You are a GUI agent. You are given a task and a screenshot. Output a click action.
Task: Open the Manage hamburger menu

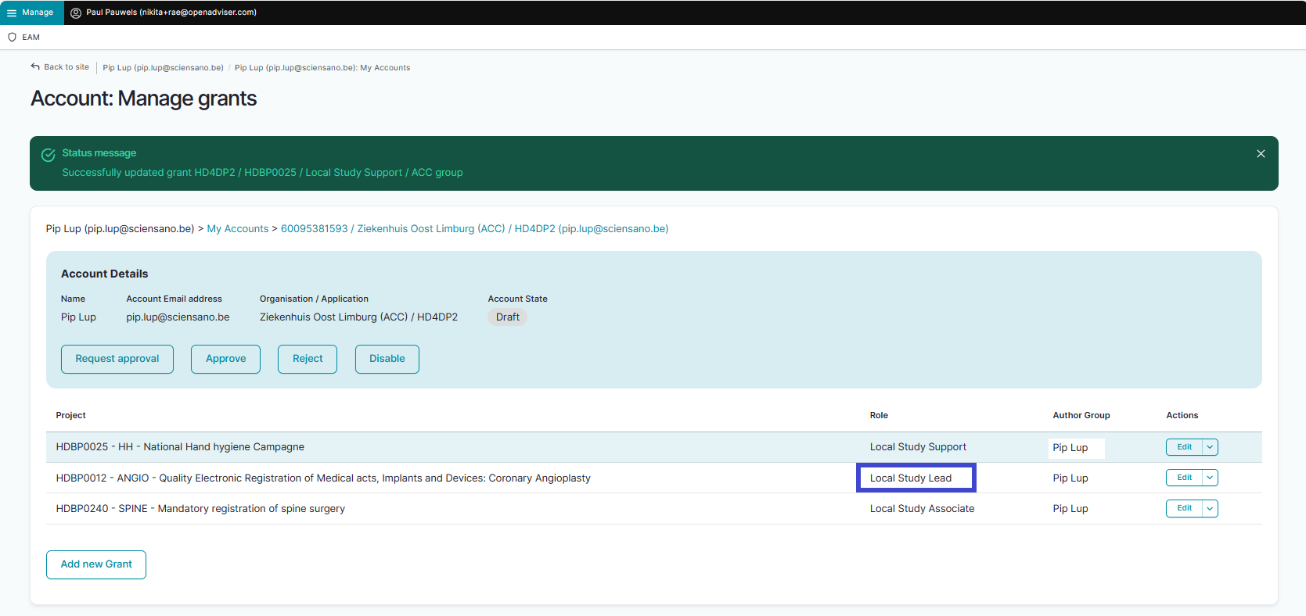[x=12, y=13]
